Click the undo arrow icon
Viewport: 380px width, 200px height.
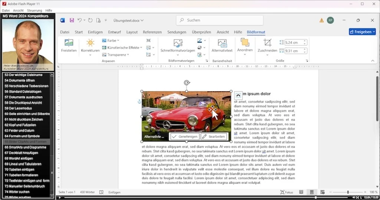click(x=79, y=20)
